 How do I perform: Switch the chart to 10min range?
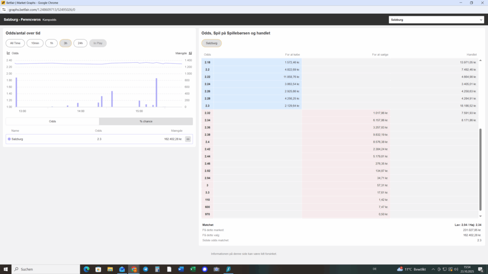coord(35,43)
